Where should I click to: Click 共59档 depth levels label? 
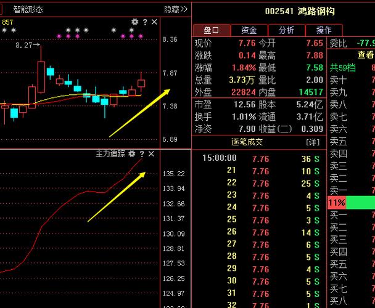click(342, 68)
